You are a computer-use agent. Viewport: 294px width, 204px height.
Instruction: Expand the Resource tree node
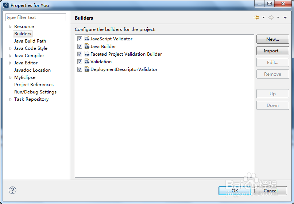click(x=10, y=27)
